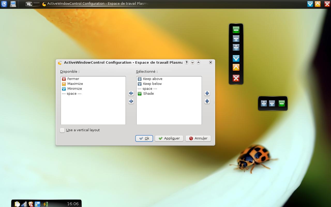Select Keep above in the Sélectionné list

tap(169, 79)
